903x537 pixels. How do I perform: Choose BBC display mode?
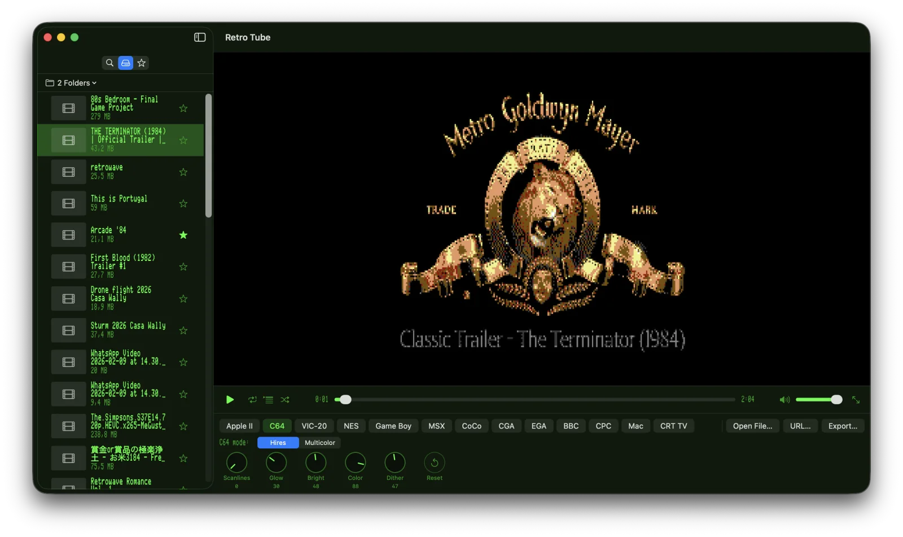click(x=571, y=426)
